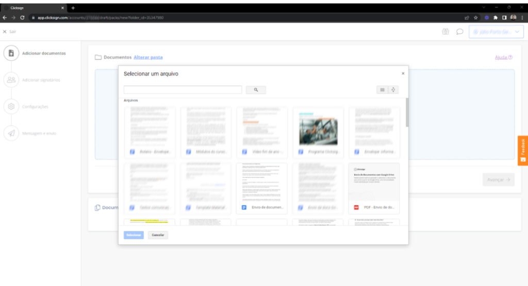Click the red PDF file type icon
The height and width of the screenshot is (286, 528).
coord(356,207)
